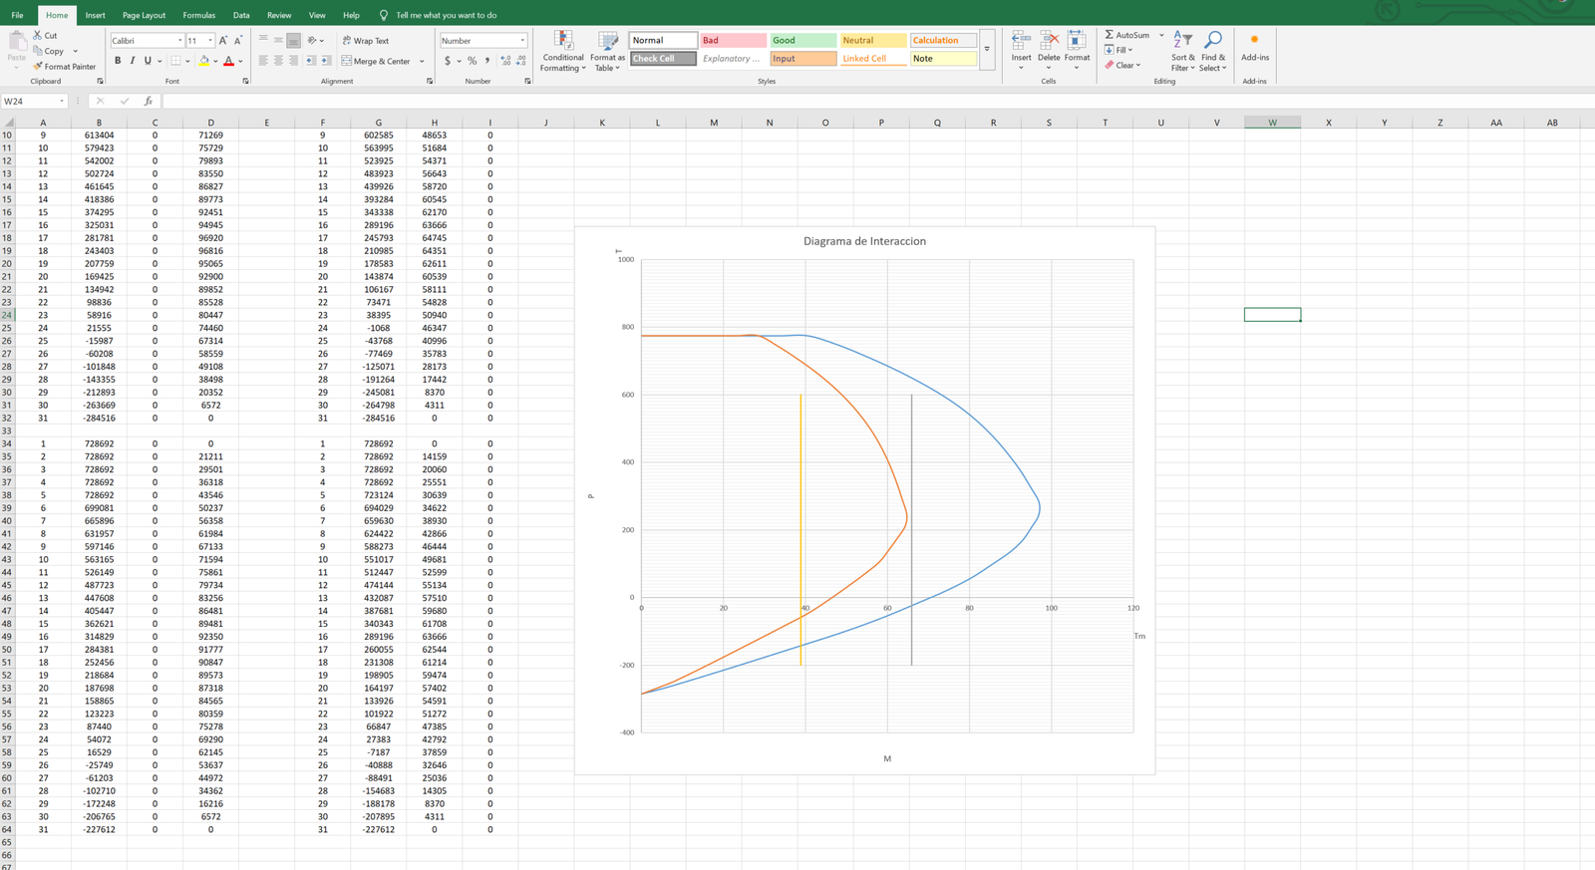Open the Number format dropdown

522,41
